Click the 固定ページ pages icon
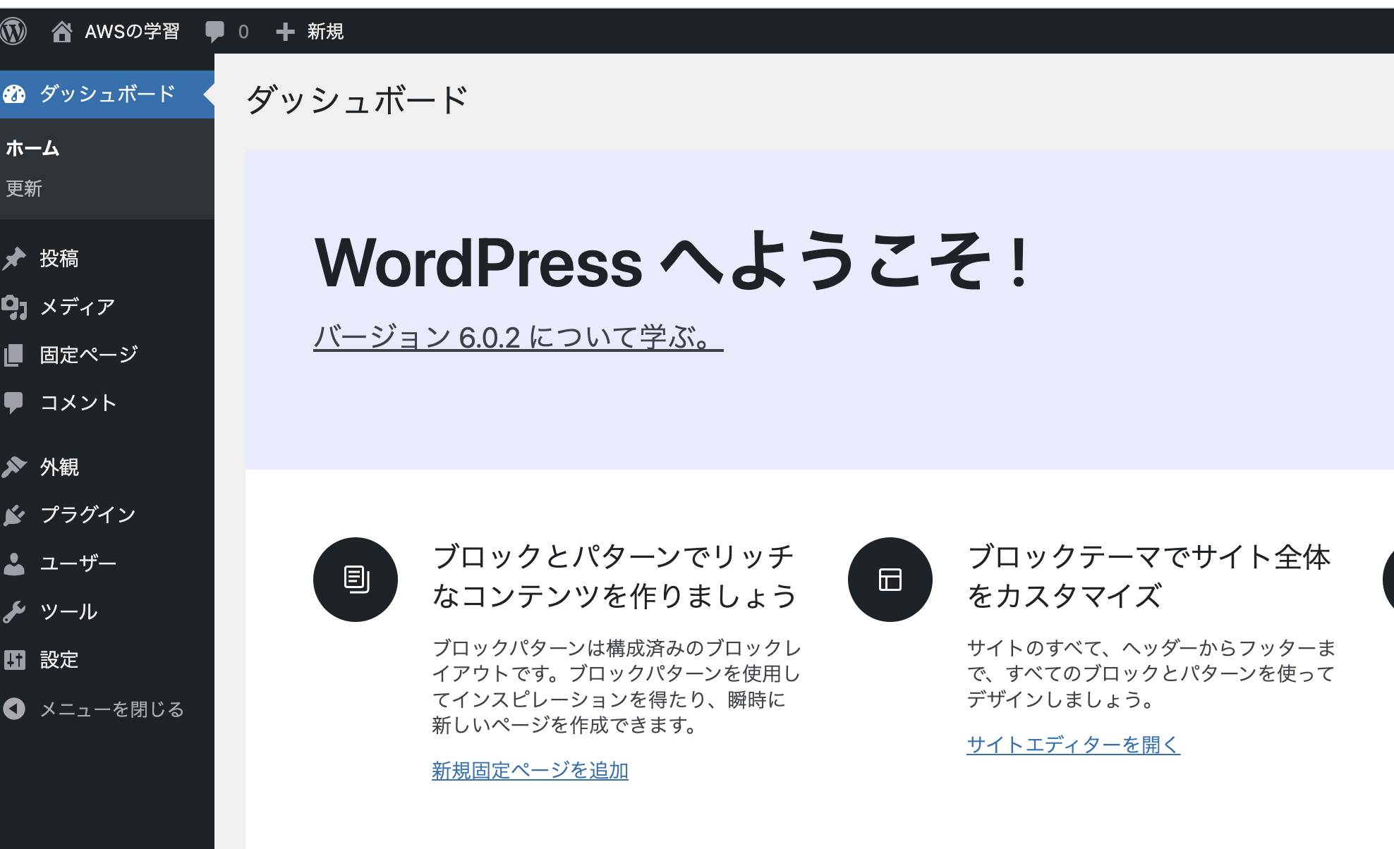1394x849 pixels. [x=16, y=355]
